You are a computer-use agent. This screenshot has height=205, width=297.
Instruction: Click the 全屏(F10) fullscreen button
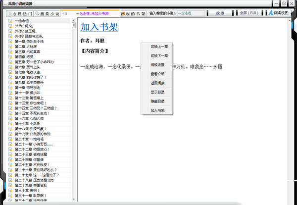249,13
